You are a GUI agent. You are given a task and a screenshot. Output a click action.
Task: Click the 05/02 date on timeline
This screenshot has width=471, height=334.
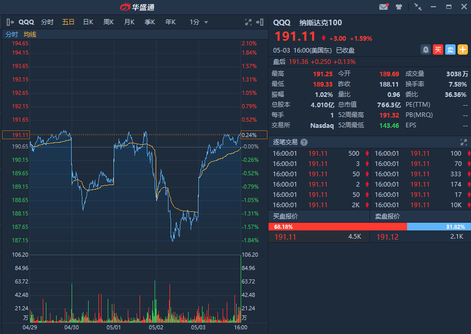[156, 327]
